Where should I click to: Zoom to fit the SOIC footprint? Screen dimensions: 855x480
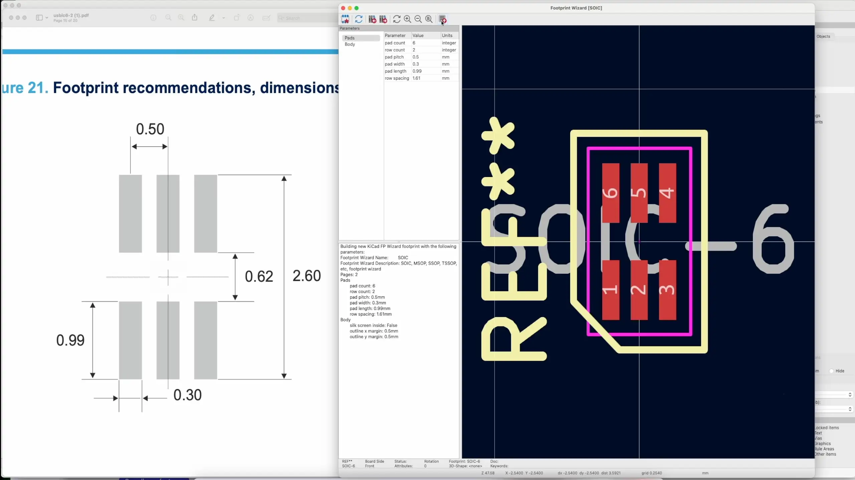(429, 19)
